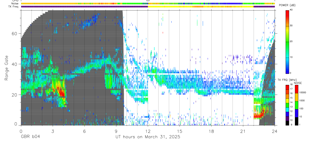The image size is (309, 142).
Task: Click the 18 hour tick label on the time axis
Action: 211,131
